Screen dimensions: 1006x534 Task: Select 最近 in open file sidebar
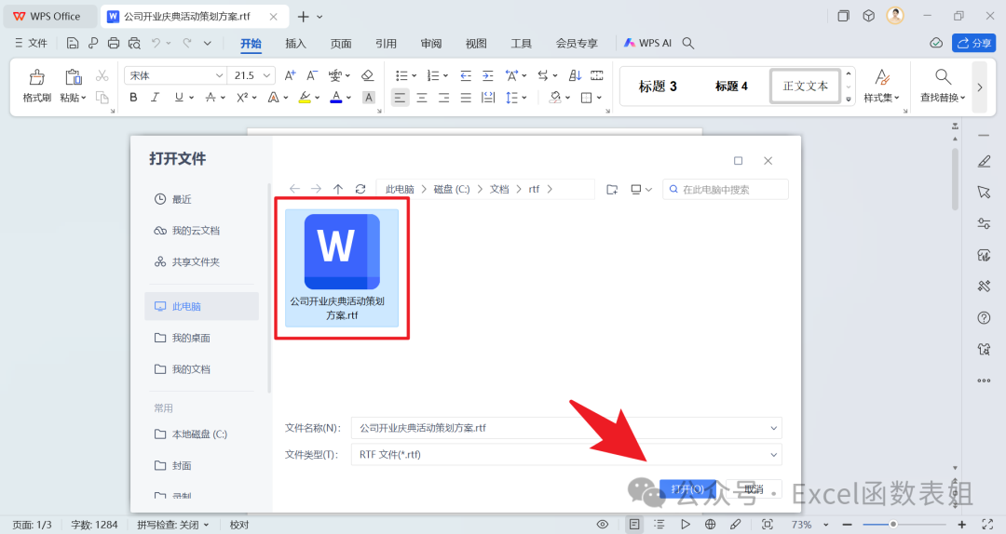tap(173, 199)
